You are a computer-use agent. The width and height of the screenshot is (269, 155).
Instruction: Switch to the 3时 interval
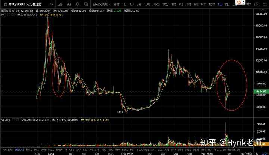point(189,4)
